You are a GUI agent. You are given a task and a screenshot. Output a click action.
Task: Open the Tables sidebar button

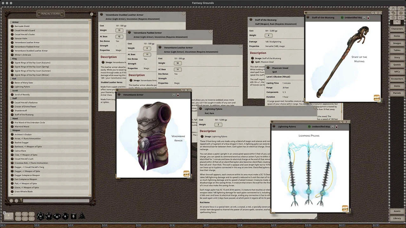[x=397, y=50]
